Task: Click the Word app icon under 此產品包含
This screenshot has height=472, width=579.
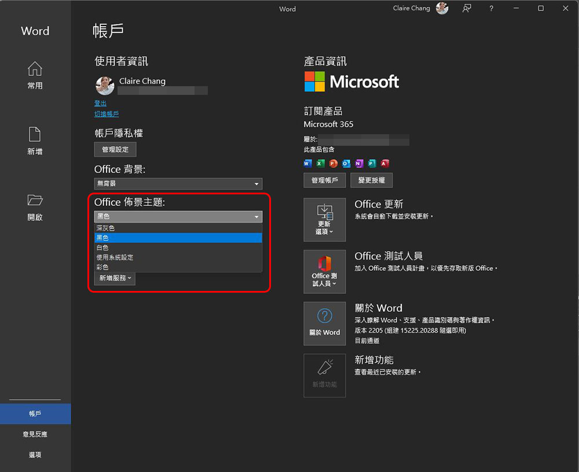Action: click(307, 164)
